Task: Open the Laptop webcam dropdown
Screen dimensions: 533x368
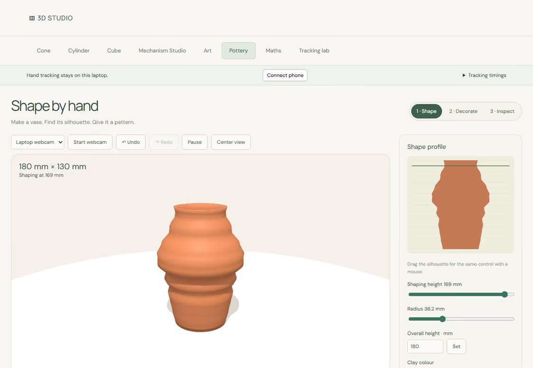Action: (38, 142)
